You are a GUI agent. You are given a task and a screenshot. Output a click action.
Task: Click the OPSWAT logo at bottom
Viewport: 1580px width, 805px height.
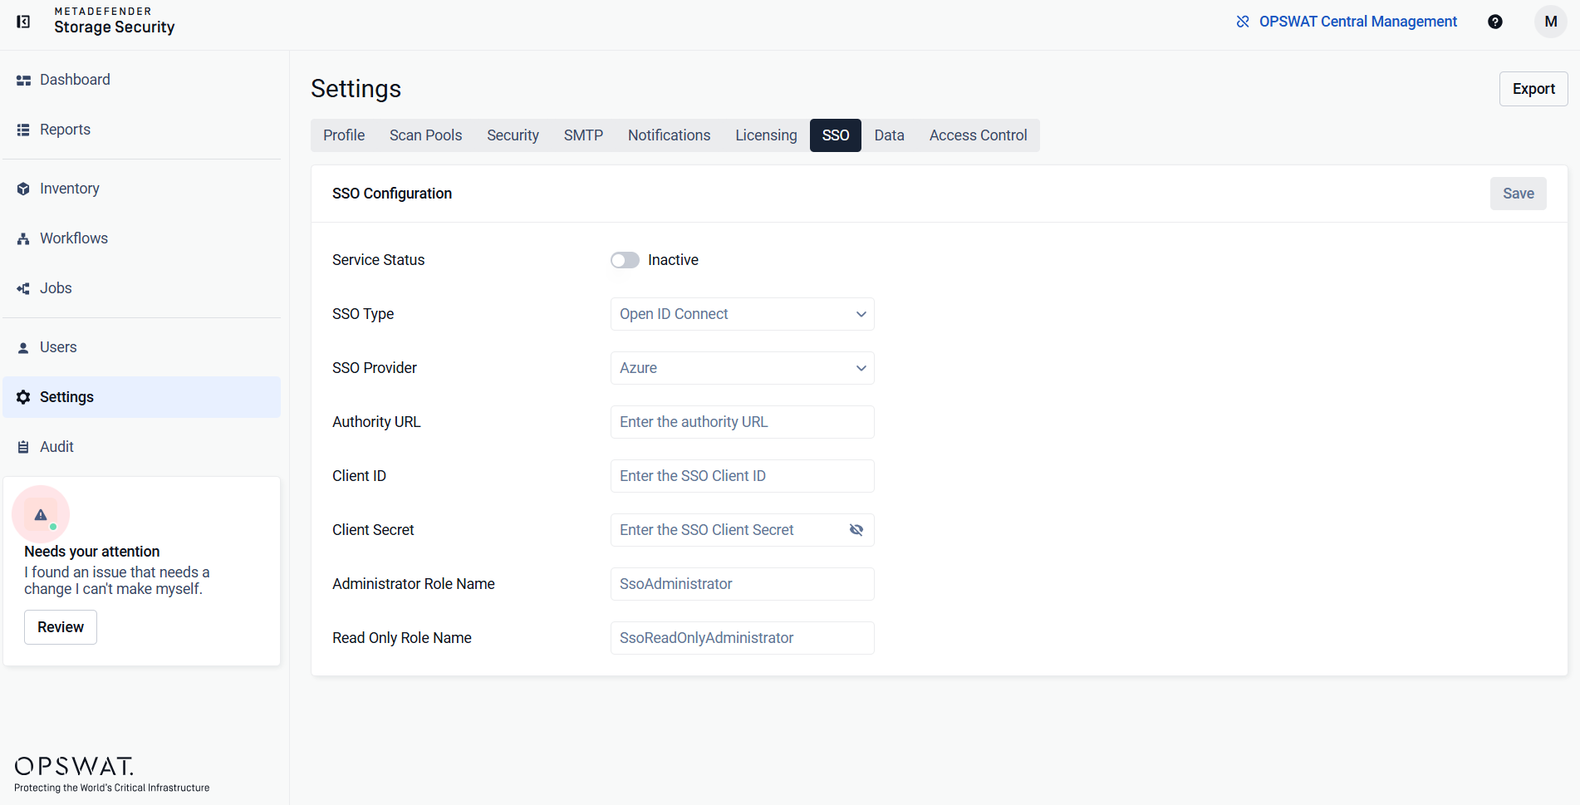(x=111, y=775)
